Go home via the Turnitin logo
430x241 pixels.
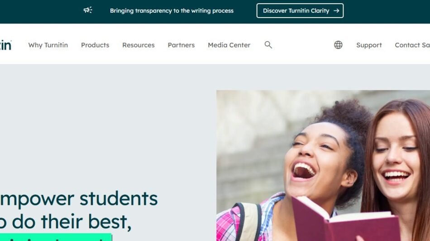[x=6, y=45]
